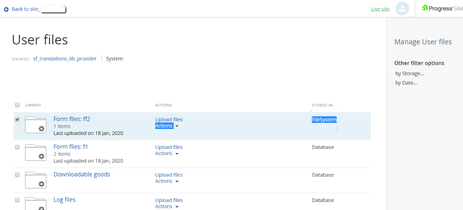
Task: Click Upload files for Log files
Action: pyautogui.click(x=169, y=200)
